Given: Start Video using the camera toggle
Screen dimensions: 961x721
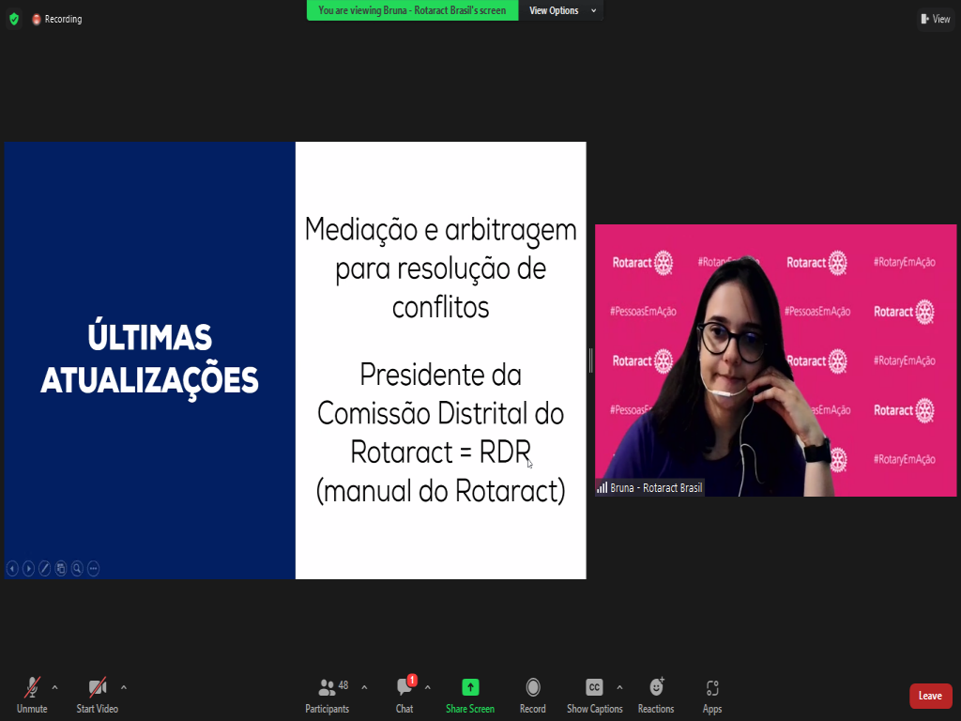Looking at the screenshot, I should 97,695.
